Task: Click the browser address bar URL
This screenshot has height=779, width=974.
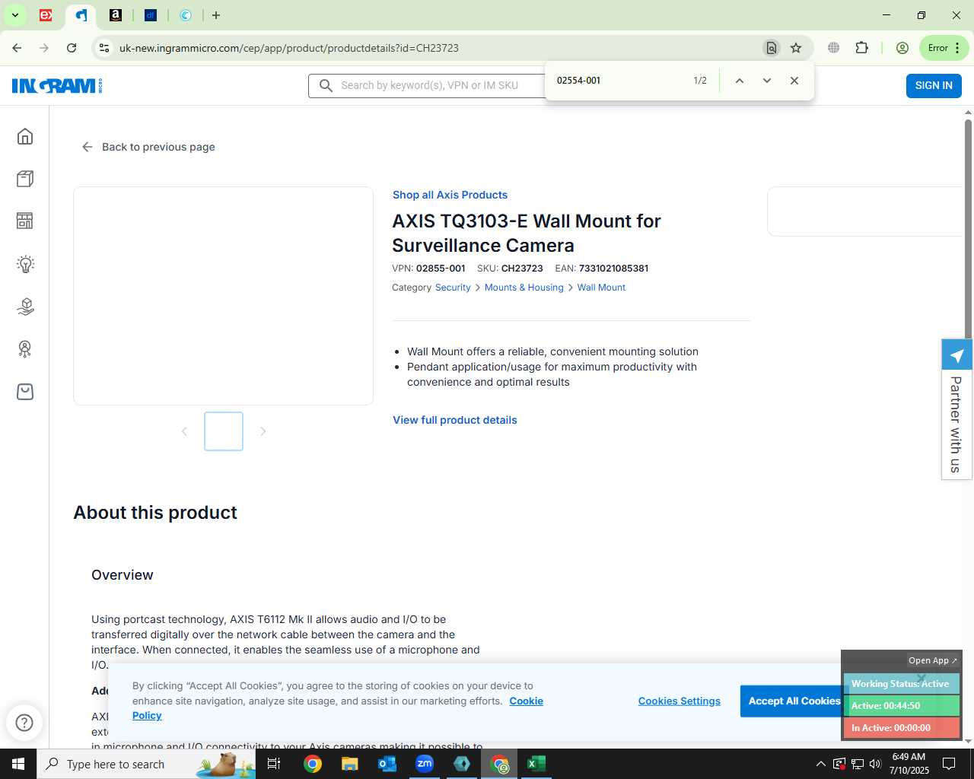Action: point(289,48)
